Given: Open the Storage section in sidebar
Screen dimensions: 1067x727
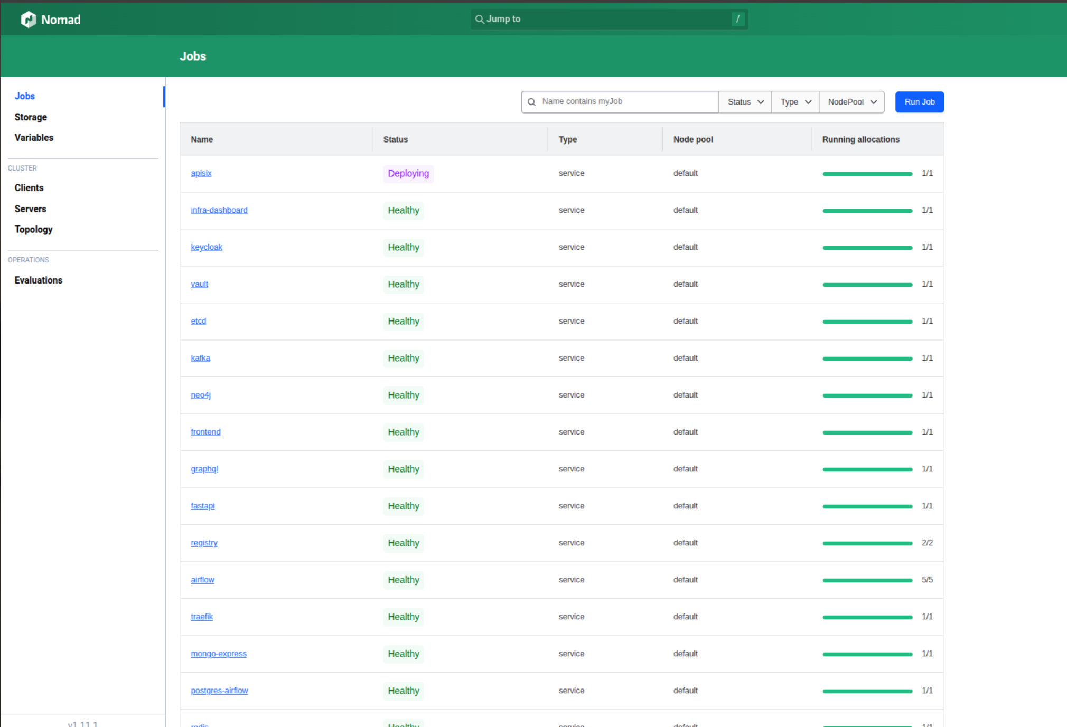Looking at the screenshot, I should click(x=31, y=117).
